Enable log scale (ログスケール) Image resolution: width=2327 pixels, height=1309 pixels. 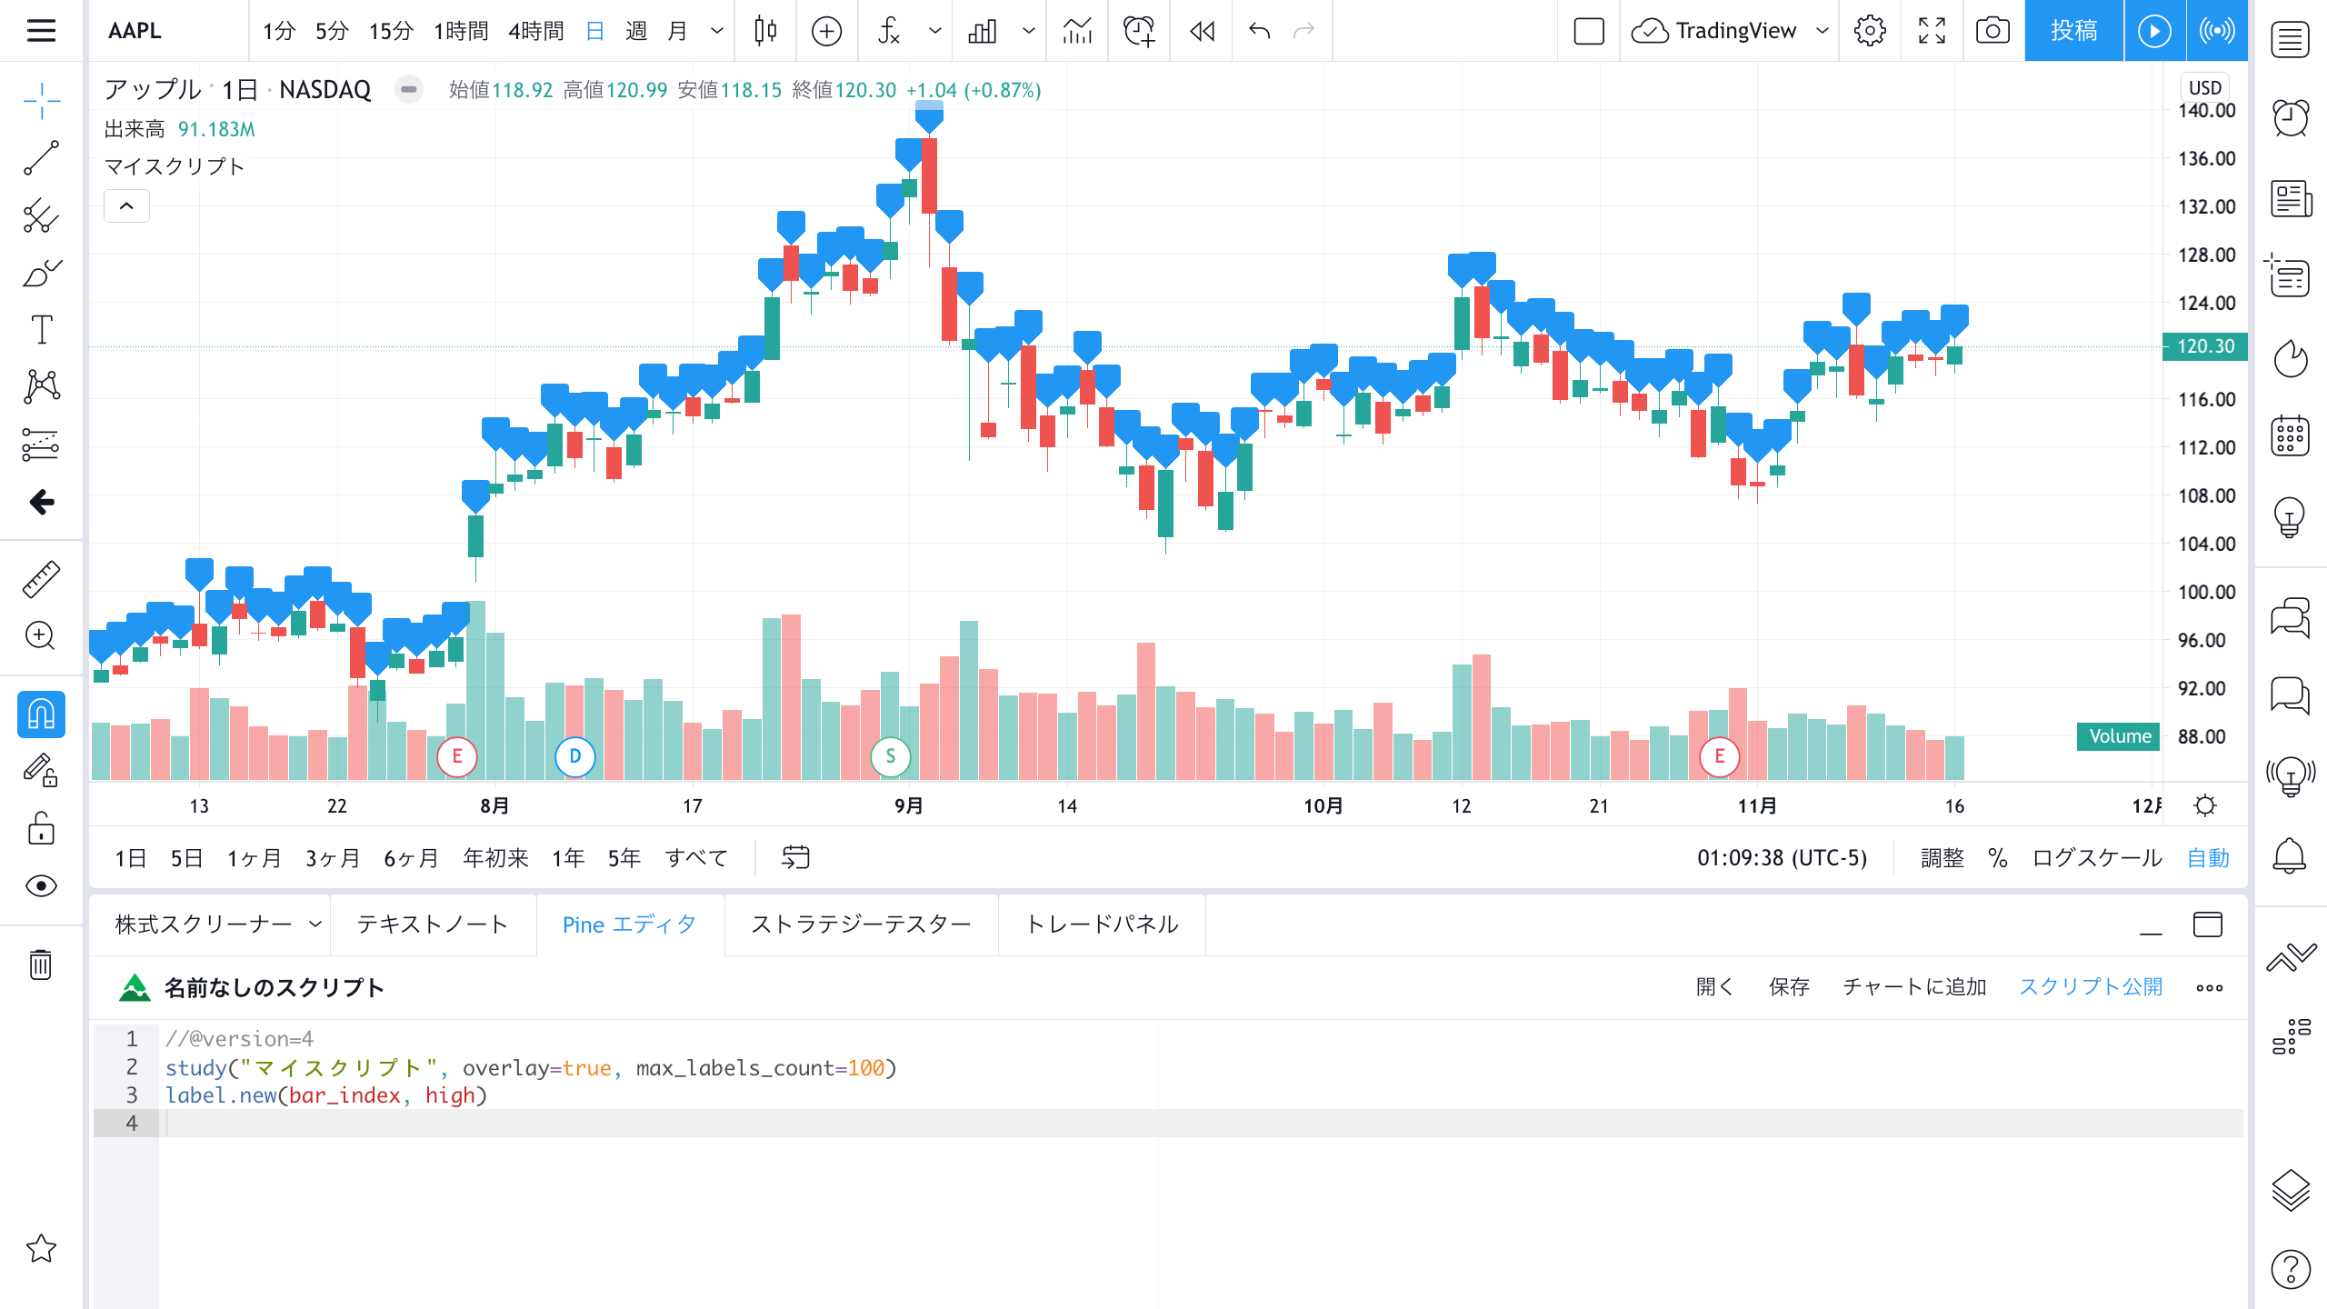pyautogui.click(x=2097, y=858)
